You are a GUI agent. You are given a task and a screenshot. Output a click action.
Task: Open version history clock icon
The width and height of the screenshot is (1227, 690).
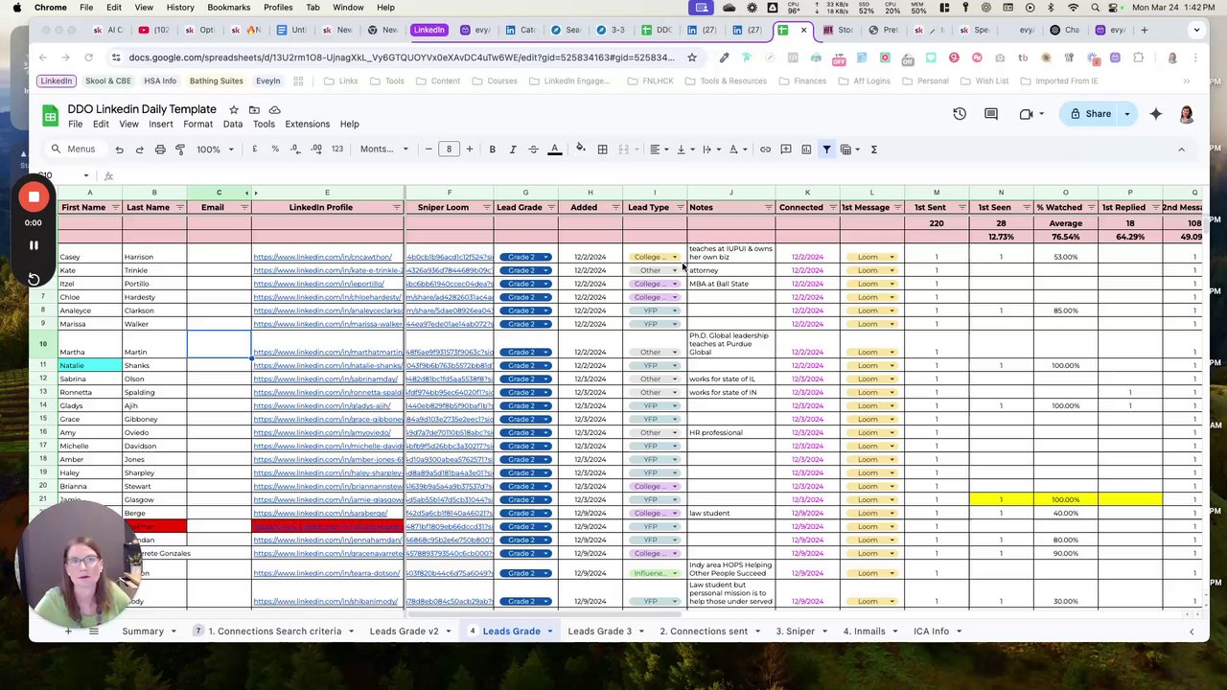coord(960,114)
